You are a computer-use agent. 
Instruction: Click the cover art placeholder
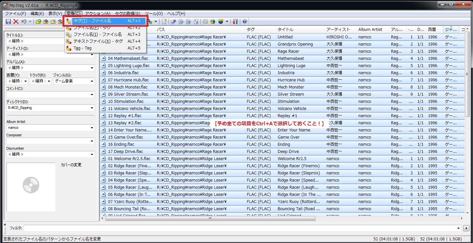[x=31, y=187]
